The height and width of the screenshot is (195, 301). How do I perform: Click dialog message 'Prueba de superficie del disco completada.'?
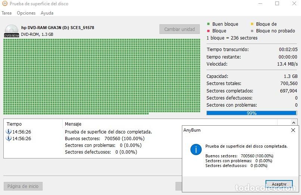click(x=246, y=146)
